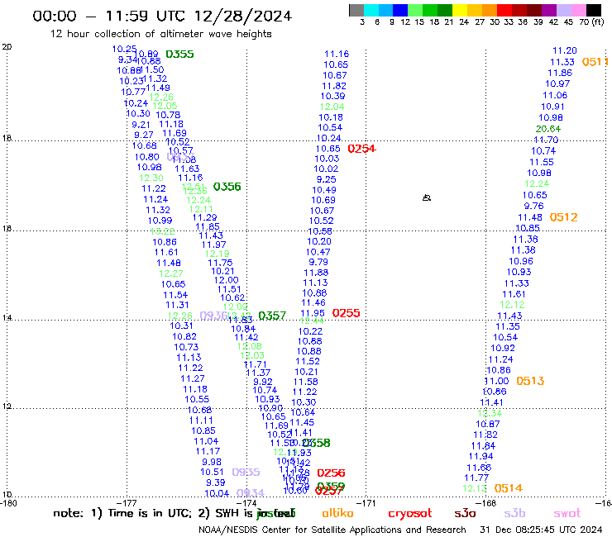Pick the pink swatch in the color scale
The height and width of the screenshot is (537, 612).
point(579,10)
